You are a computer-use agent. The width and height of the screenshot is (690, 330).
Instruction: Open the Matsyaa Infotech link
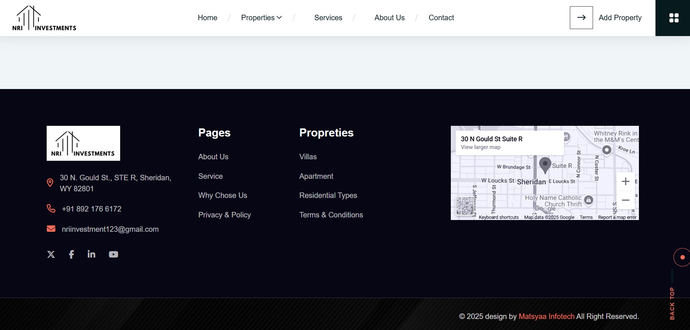pyautogui.click(x=546, y=316)
